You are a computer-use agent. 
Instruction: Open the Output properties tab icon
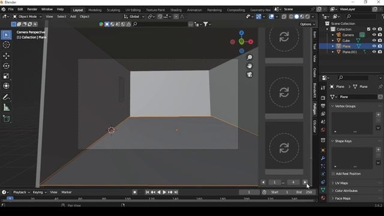[323, 106]
